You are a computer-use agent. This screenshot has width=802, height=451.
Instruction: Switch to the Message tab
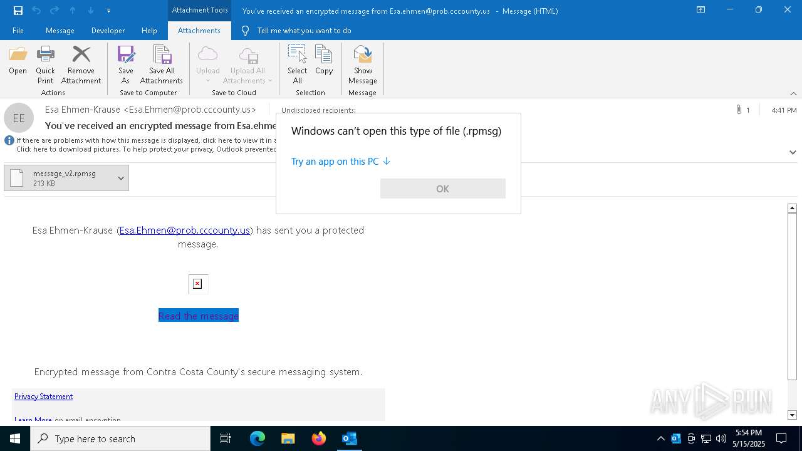pyautogui.click(x=60, y=31)
